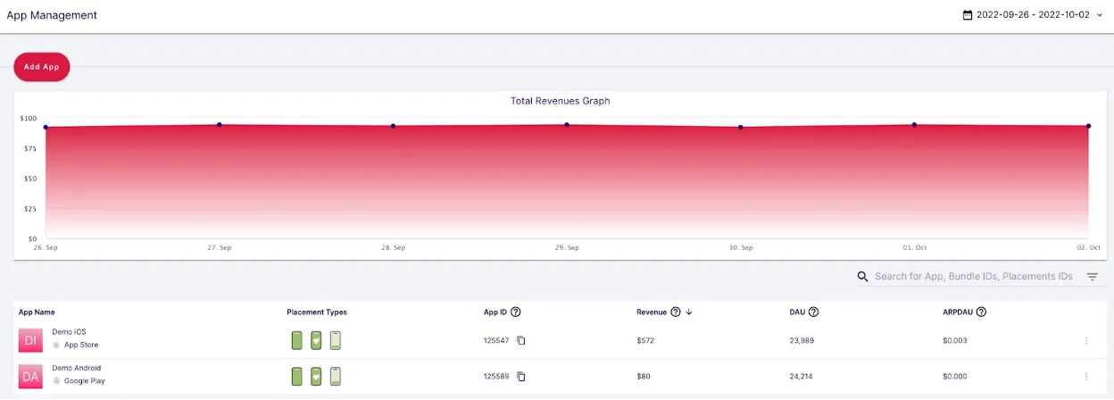Copy App ID 125589 to clipboard

(x=521, y=377)
